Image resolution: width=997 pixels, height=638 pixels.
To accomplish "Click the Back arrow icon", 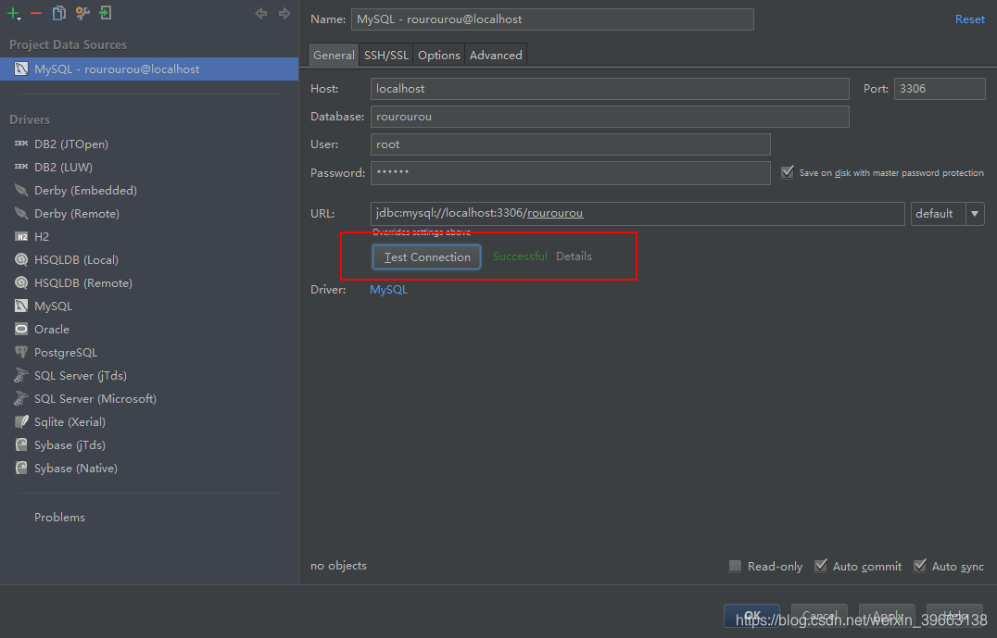I will [x=260, y=13].
